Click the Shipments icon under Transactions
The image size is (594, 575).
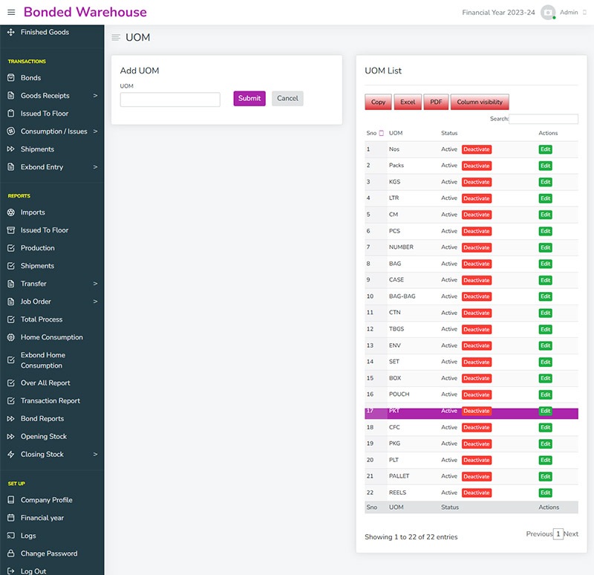coord(11,149)
